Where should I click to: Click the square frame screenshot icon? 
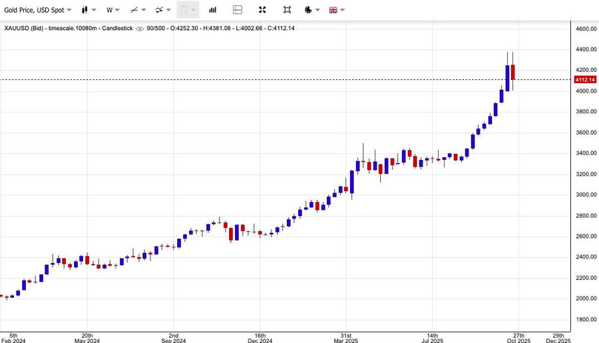287,10
